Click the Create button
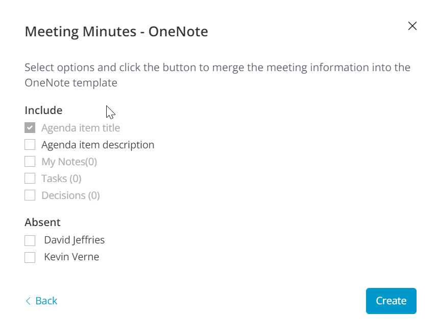 click(x=391, y=301)
